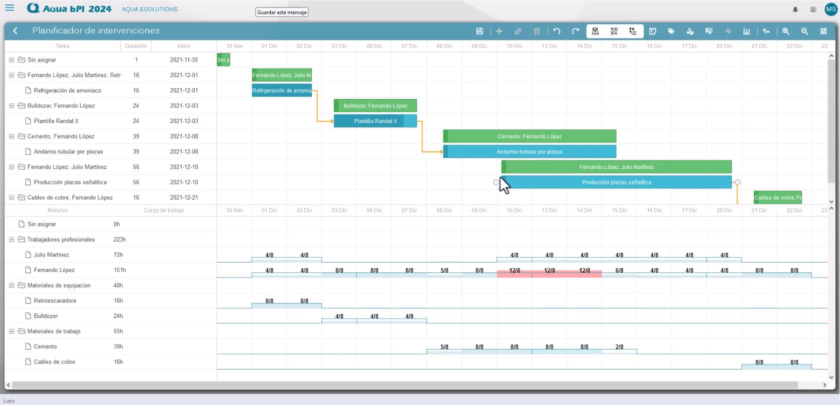Click the calendar notes toolbar icon
840x405 pixels.
click(652, 31)
